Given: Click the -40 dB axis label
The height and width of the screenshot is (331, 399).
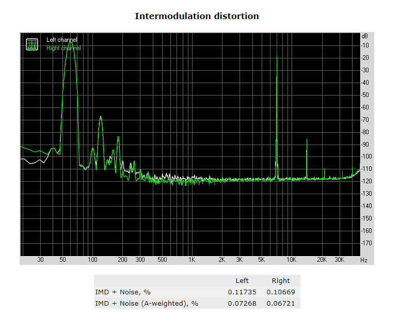Looking at the screenshot, I should point(365,83).
